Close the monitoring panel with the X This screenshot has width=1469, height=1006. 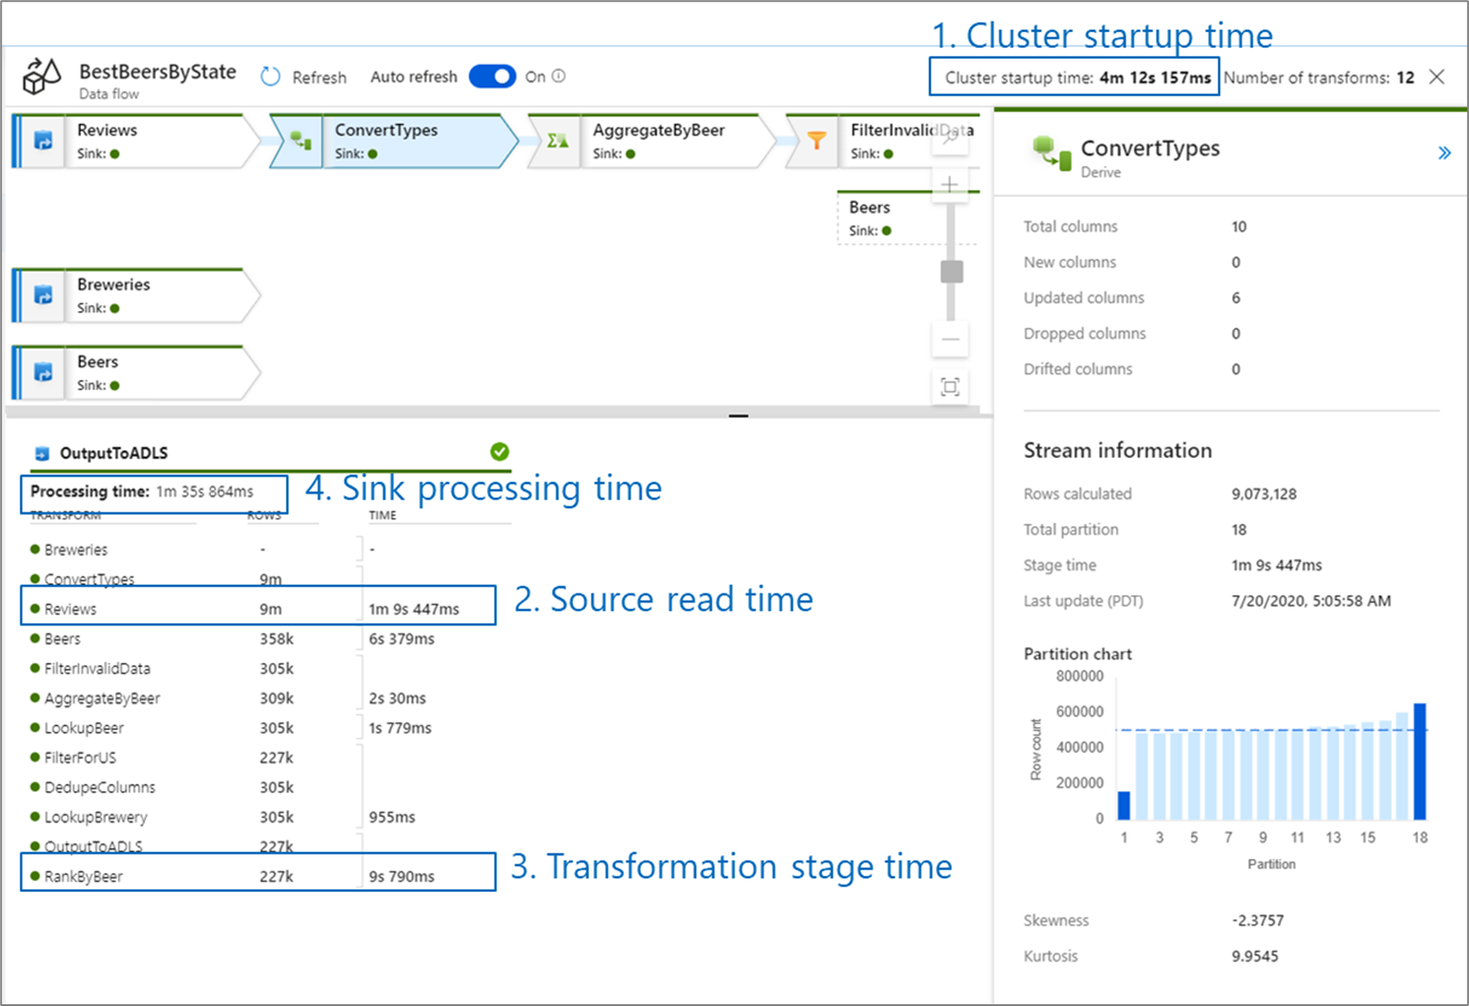pyautogui.click(x=1437, y=77)
